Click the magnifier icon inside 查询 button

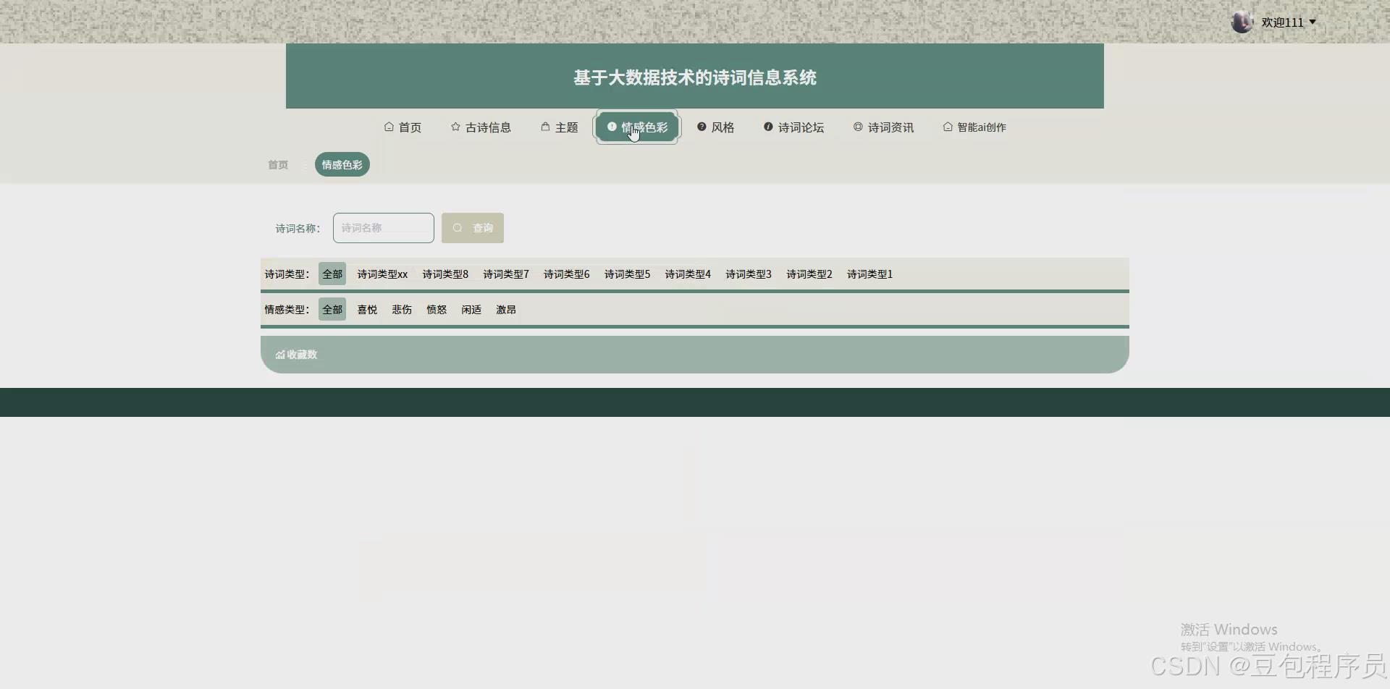457,227
